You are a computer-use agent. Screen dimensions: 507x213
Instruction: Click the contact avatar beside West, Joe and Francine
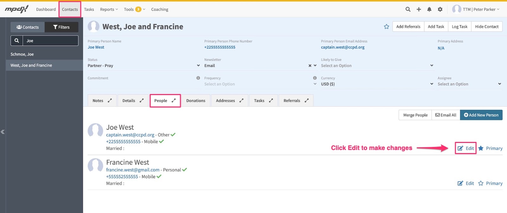point(93,27)
